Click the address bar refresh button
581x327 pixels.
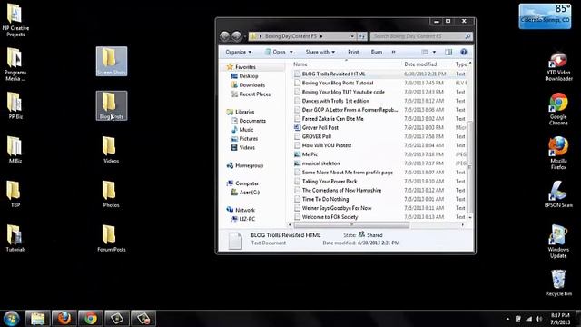362,36
